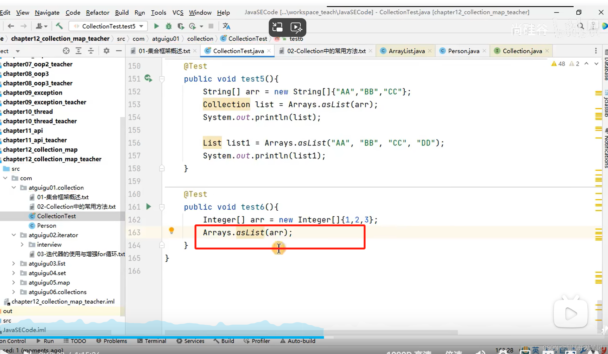
Task: Click the bookmark icon on line 151
Action: coord(162,78)
